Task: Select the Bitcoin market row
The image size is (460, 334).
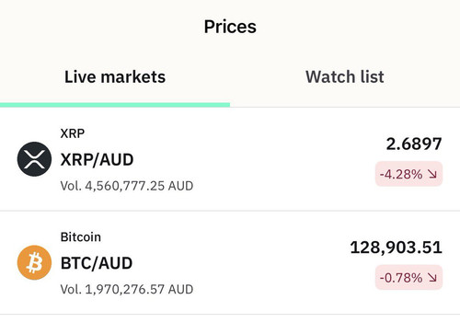Action: 230,262
